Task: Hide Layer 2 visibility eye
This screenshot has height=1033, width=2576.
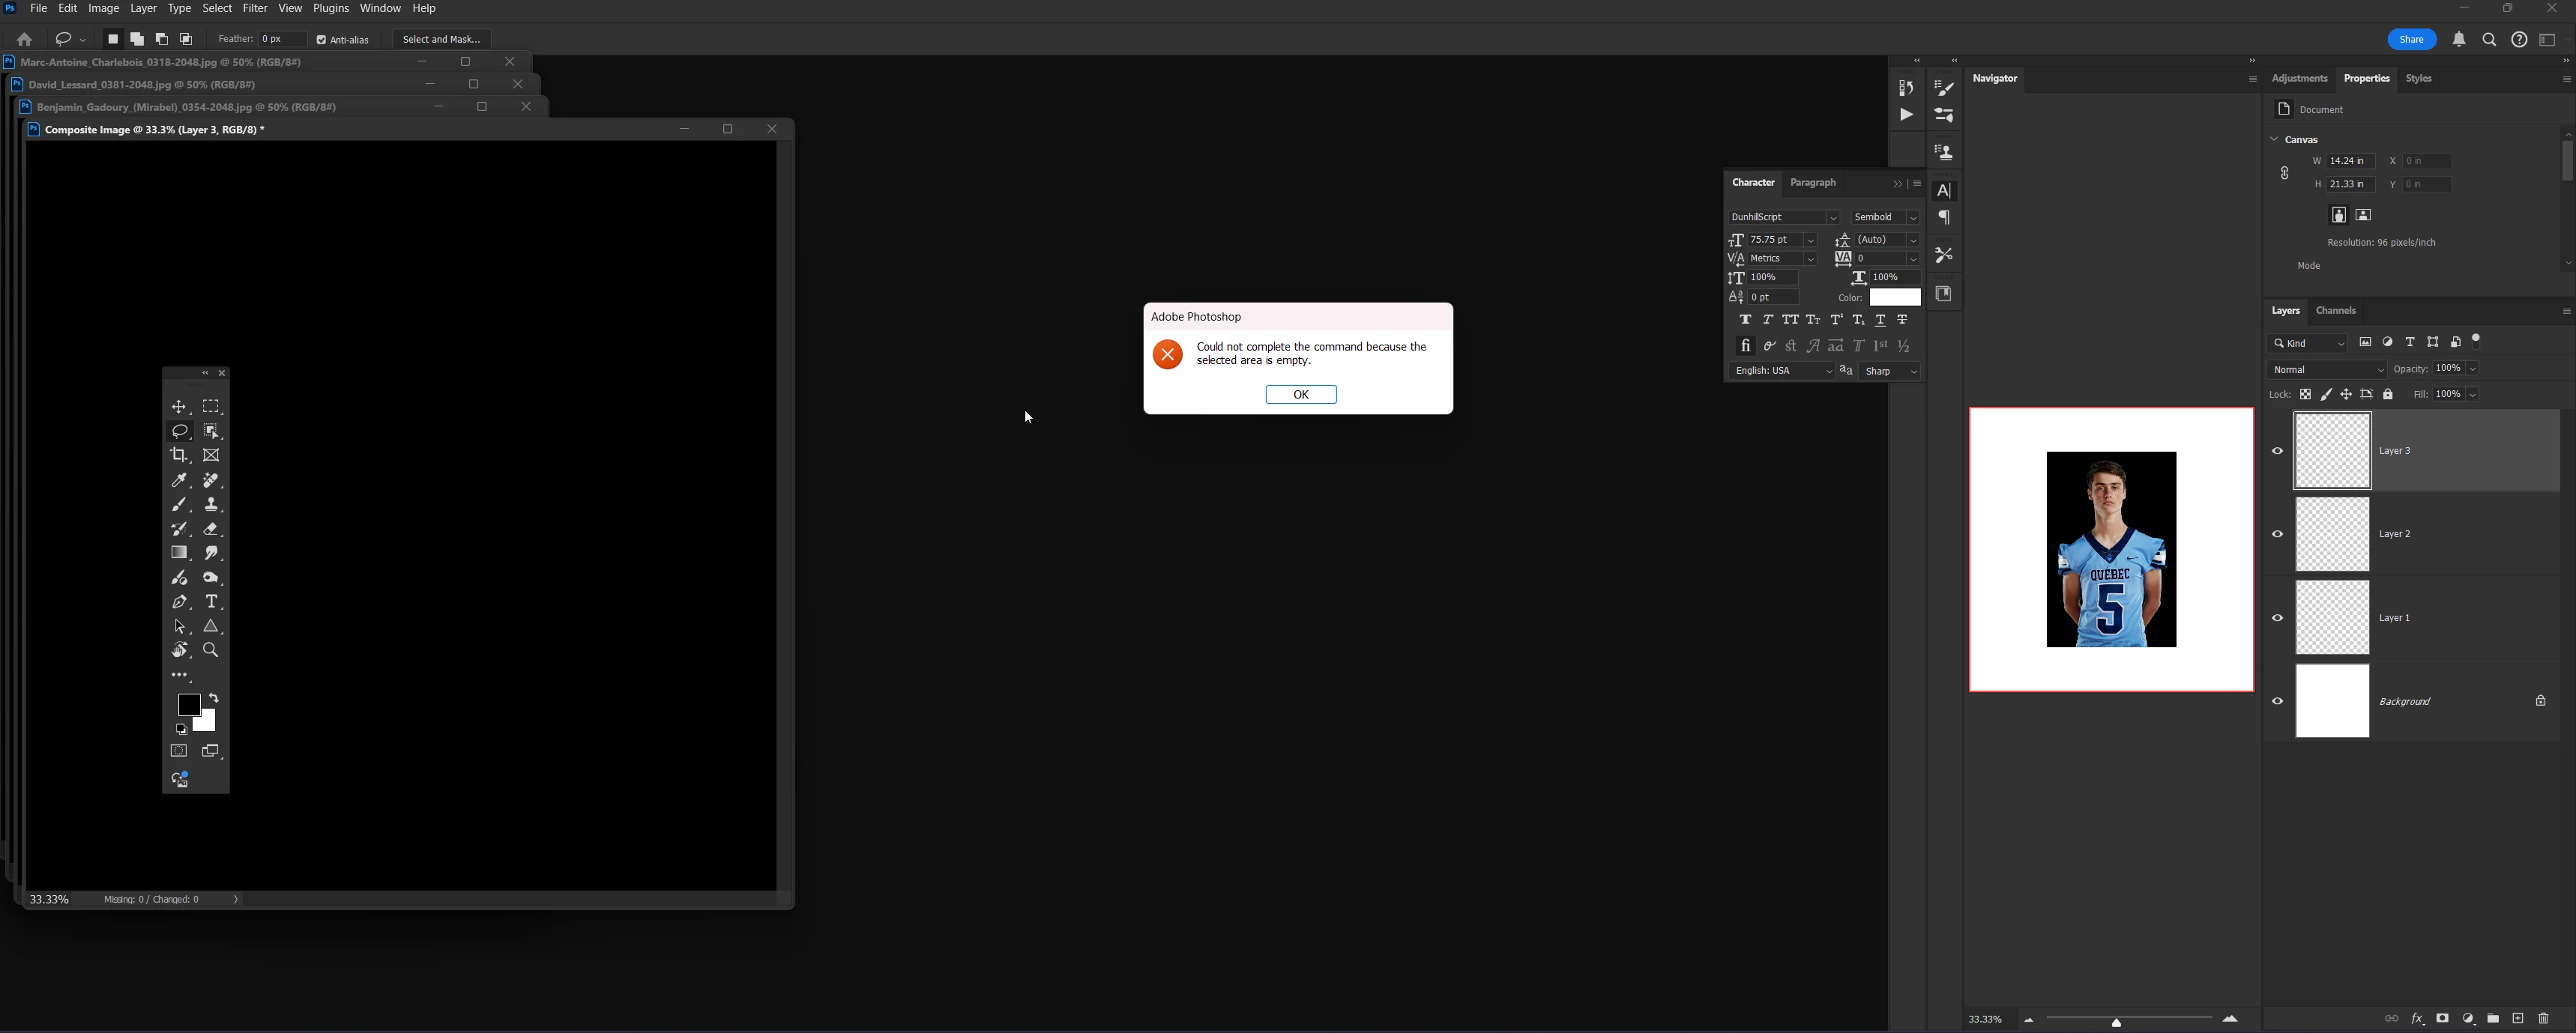Action: click(2277, 535)
